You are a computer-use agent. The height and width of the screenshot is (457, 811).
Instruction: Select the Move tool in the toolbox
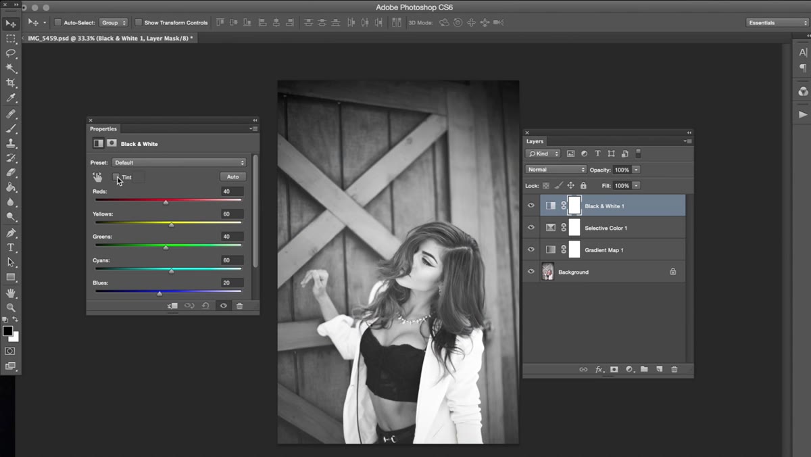pyautogui.click(x=11, y=24)
